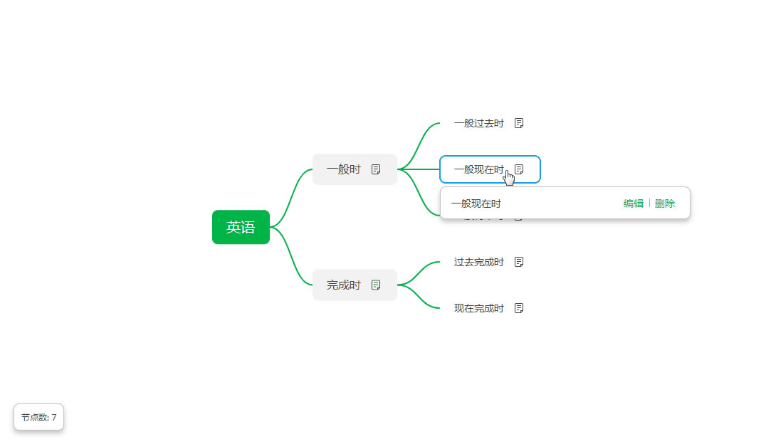
Task: Show the note on 过去完成时 node
Action: (519, 262)
